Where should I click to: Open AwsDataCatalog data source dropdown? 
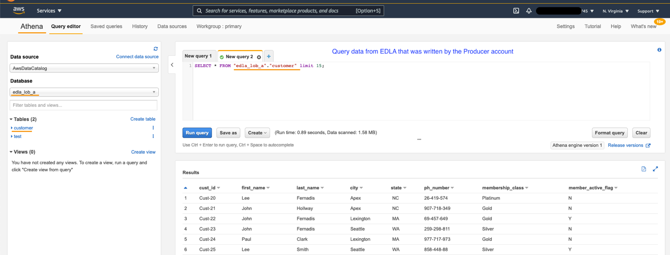click(84, 68)
